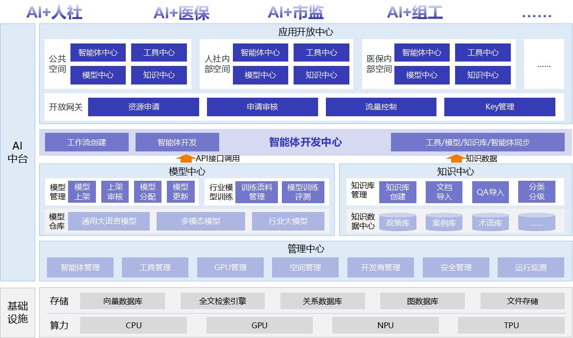
Task: Click the QA导入 box
Action: click(x=490, y=192)
